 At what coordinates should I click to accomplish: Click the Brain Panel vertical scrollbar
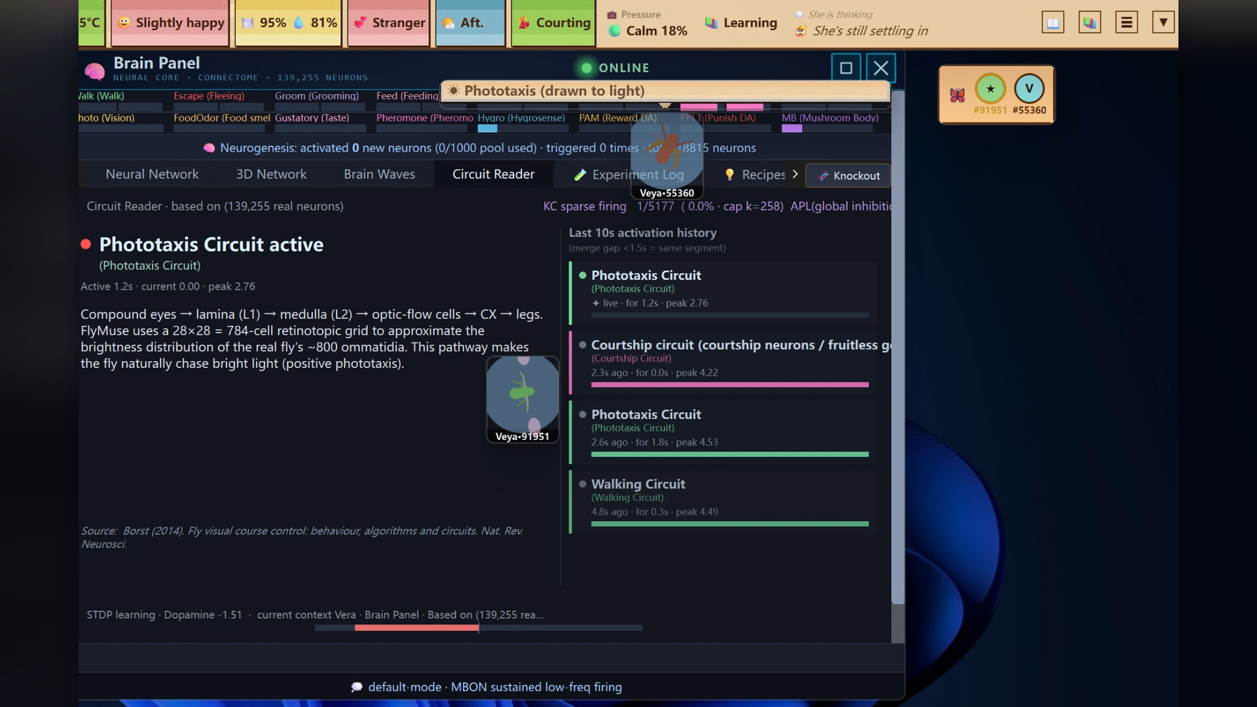[898, 347]
